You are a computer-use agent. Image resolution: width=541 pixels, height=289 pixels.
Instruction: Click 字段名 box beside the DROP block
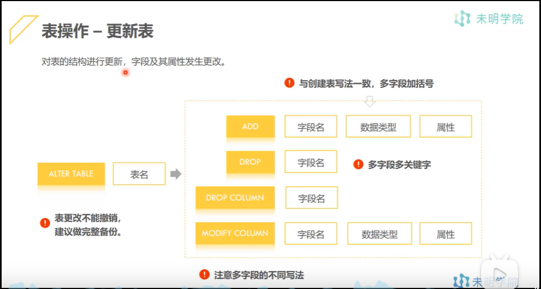[x=311, y=161]
